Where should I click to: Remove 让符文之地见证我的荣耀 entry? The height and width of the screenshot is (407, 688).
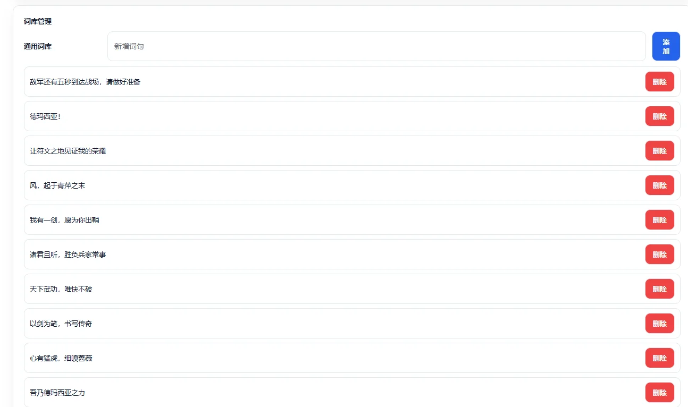659,151
